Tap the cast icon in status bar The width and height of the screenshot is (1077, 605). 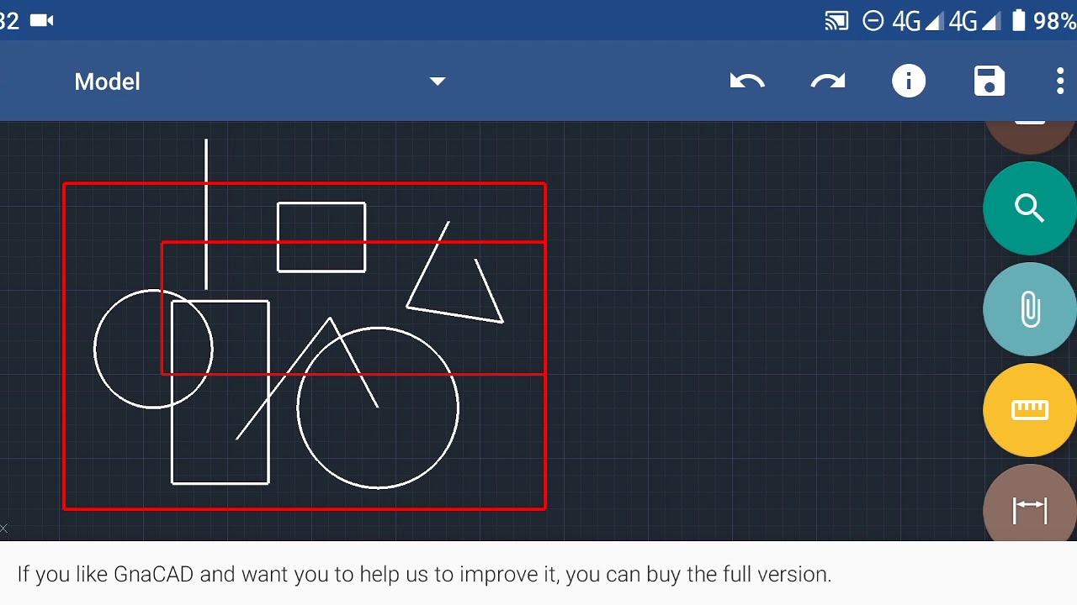[836, 21]
